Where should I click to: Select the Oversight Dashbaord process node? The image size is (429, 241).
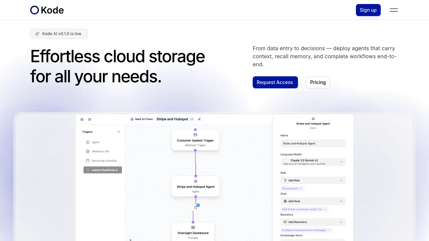pos(193,232)
